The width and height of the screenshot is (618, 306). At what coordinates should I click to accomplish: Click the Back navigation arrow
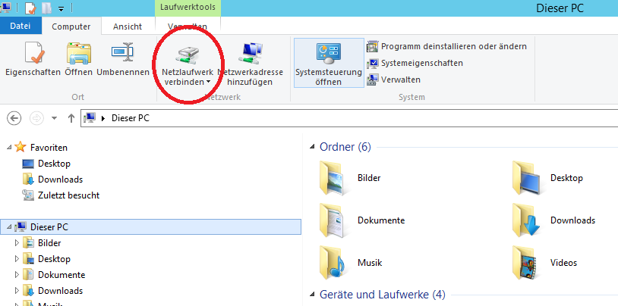[14, 118]
